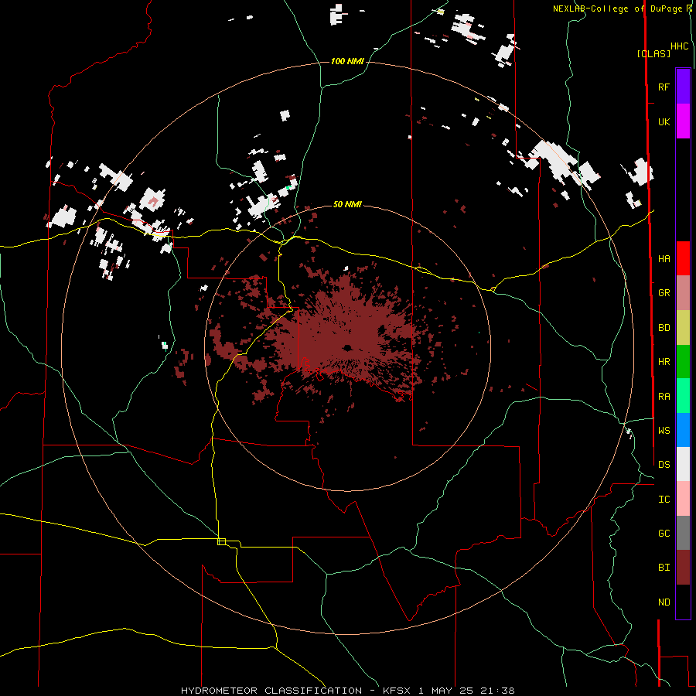This screenshot has height=696, width=696.
Task: Click the ND legend label text
Action: pyautogui.click(x=664, y=602)
